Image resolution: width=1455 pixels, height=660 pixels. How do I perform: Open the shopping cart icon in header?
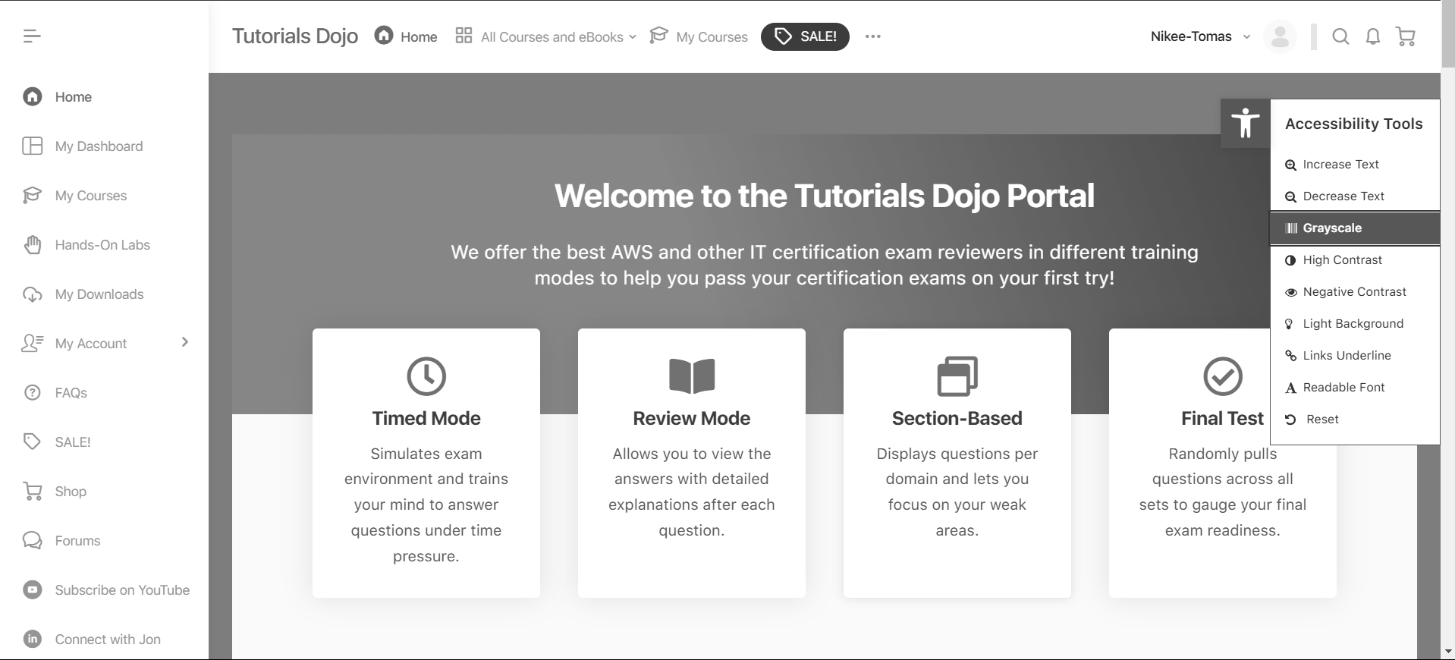tap(1406, 36)
